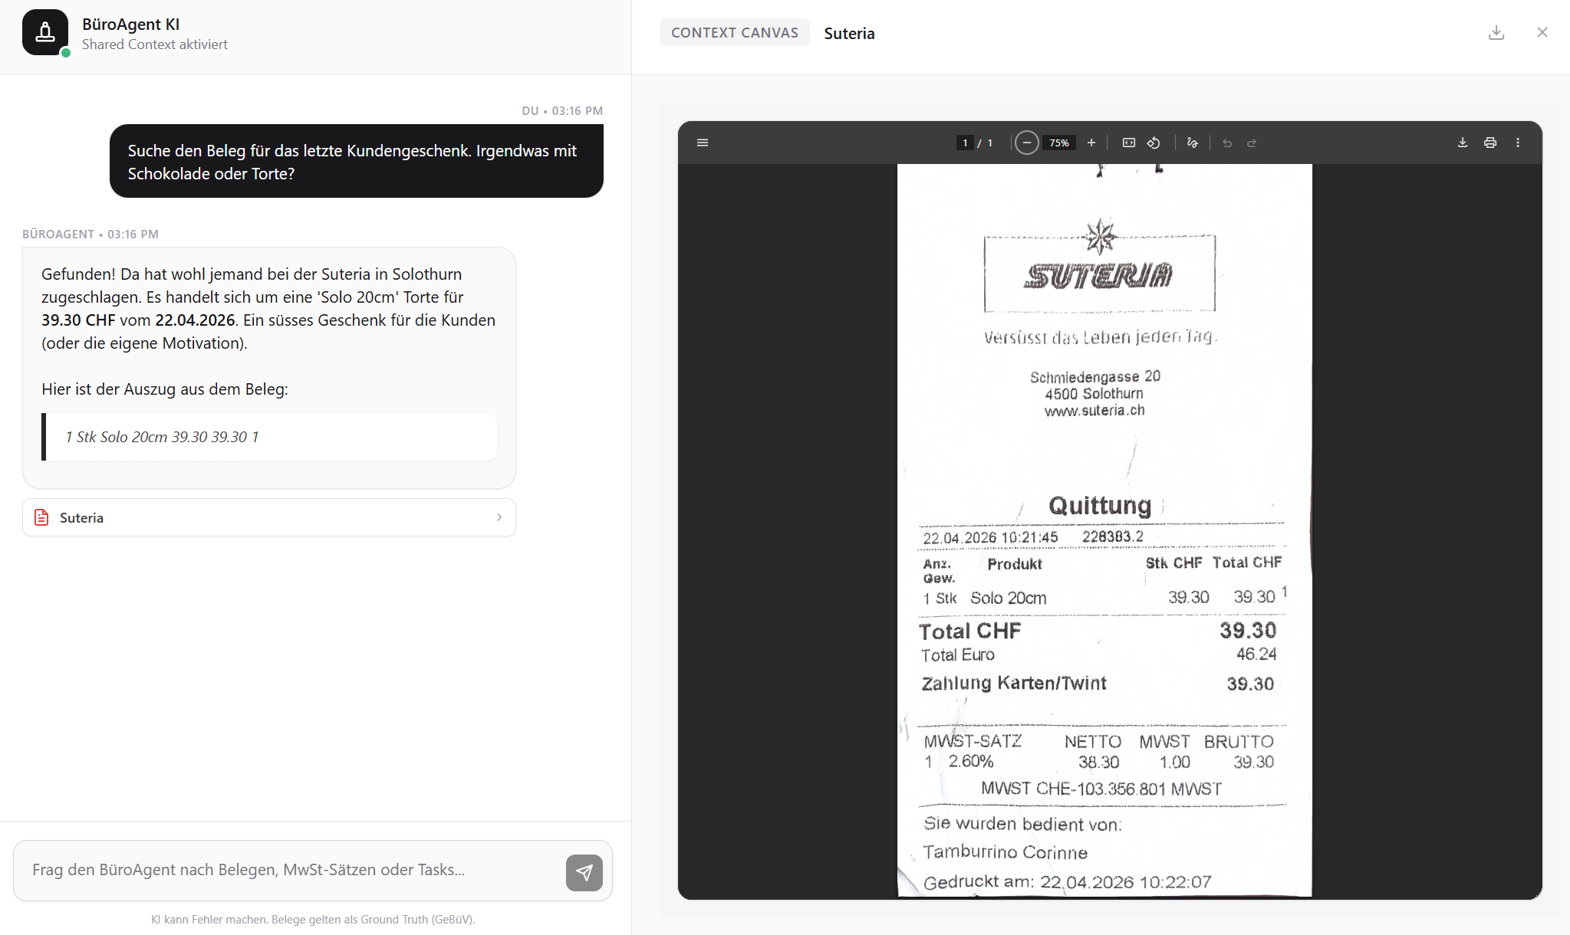Click 'Shared Context aktiviert' status text
The image size is (1570, 935).
coord(154,44)
